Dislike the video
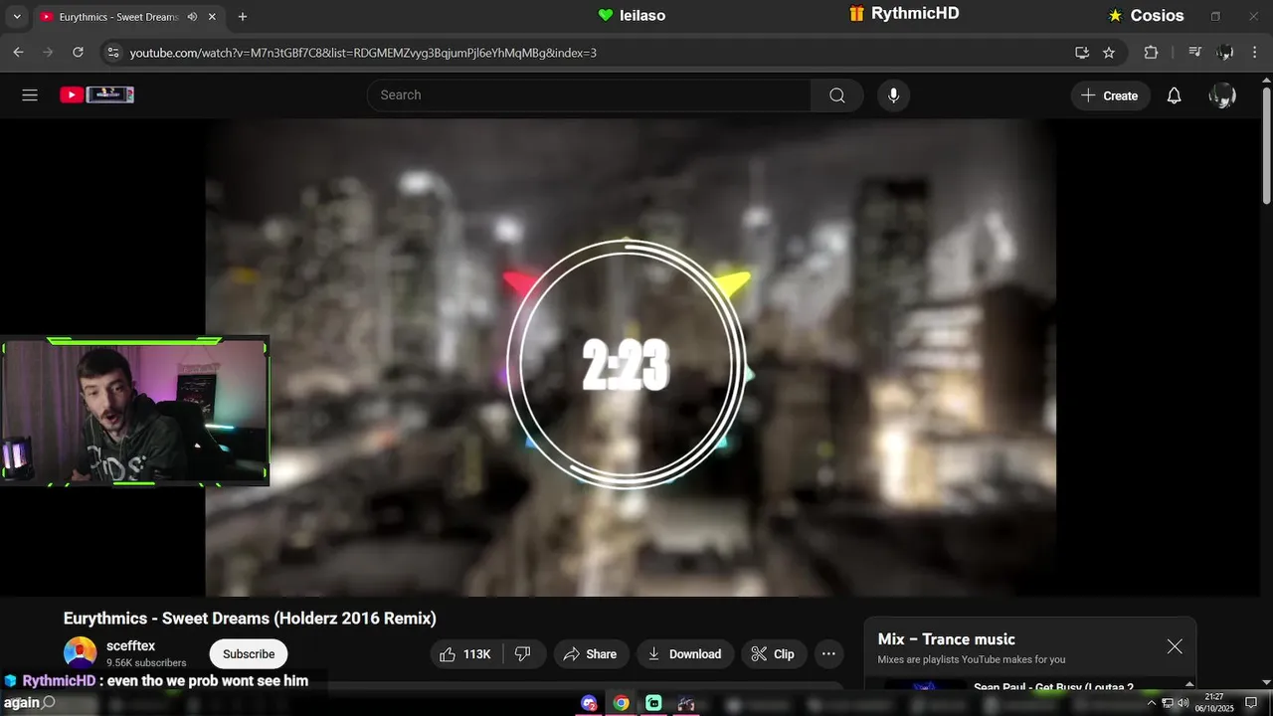The height and width of the screenshot is (716, 1273). [x=524, y=654]
